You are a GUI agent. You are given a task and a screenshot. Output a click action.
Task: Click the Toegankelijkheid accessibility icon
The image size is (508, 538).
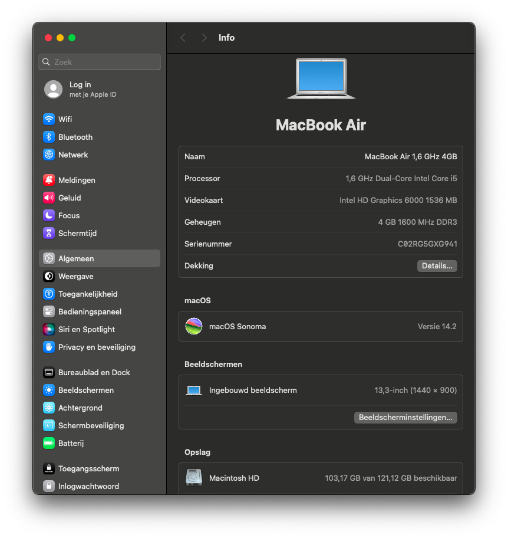(49, 294)
